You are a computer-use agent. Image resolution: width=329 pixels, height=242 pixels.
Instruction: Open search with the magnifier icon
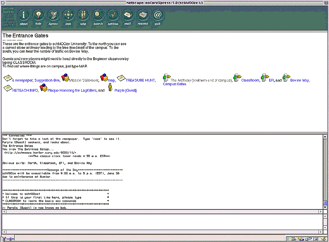98,15
